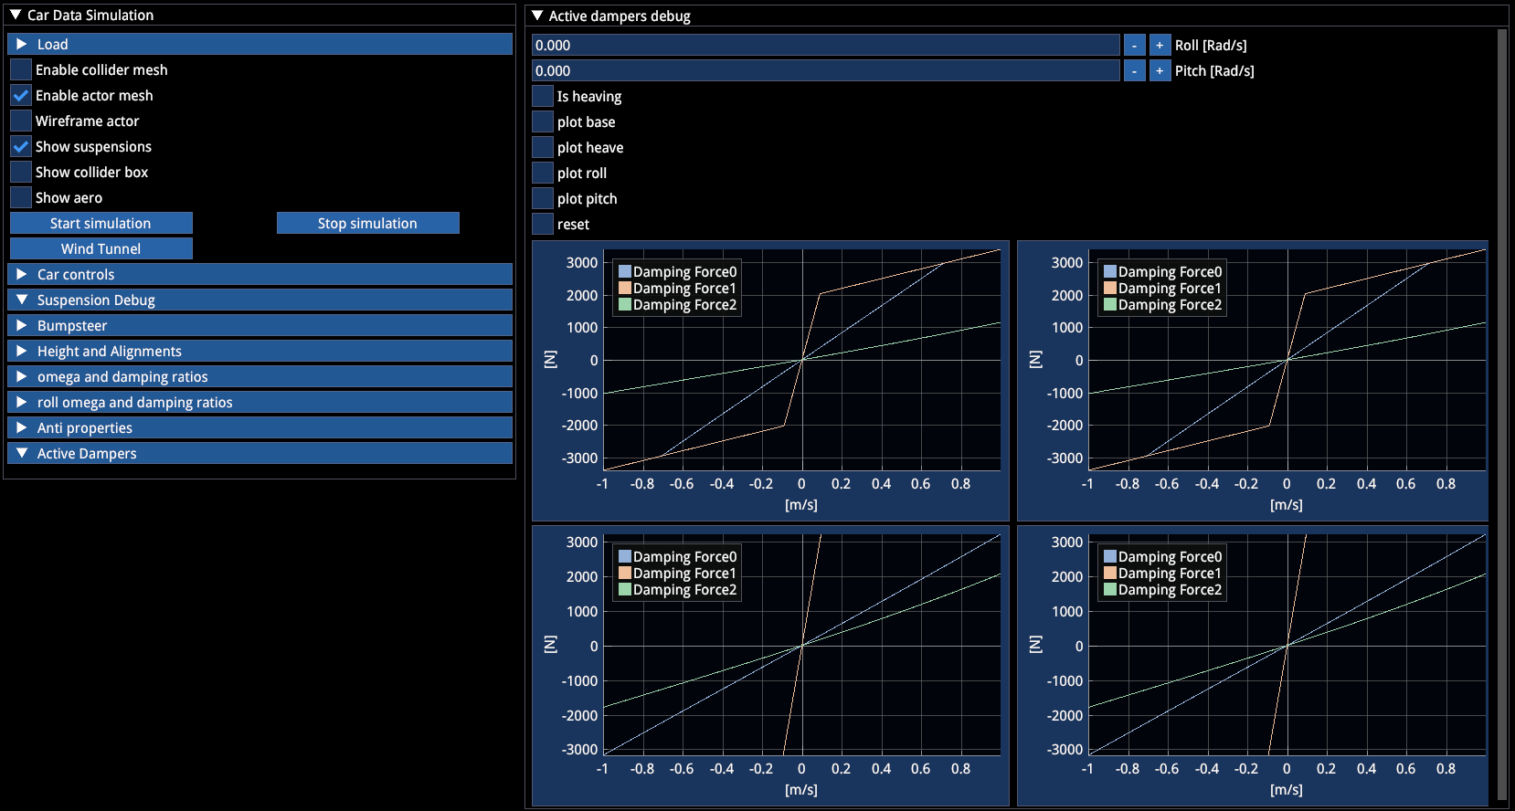Enable collider mesh checkbox
The image size is (1515, 811).
(x=21, y=69)
